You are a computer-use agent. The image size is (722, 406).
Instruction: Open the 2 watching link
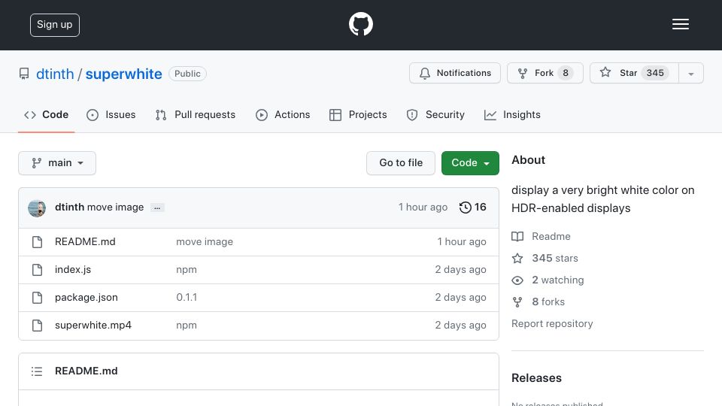[557, 280]
